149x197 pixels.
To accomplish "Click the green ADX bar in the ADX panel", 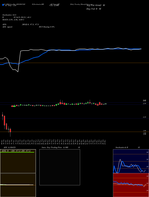I will (x=17, y=152).
